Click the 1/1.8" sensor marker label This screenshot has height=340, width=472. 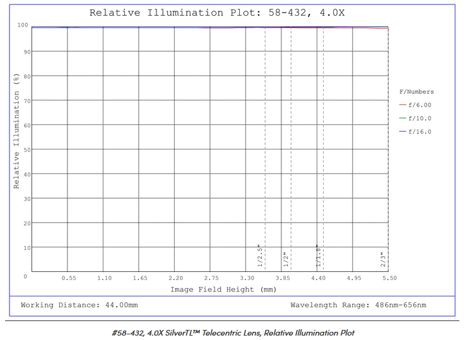click(x=317, y=257)
